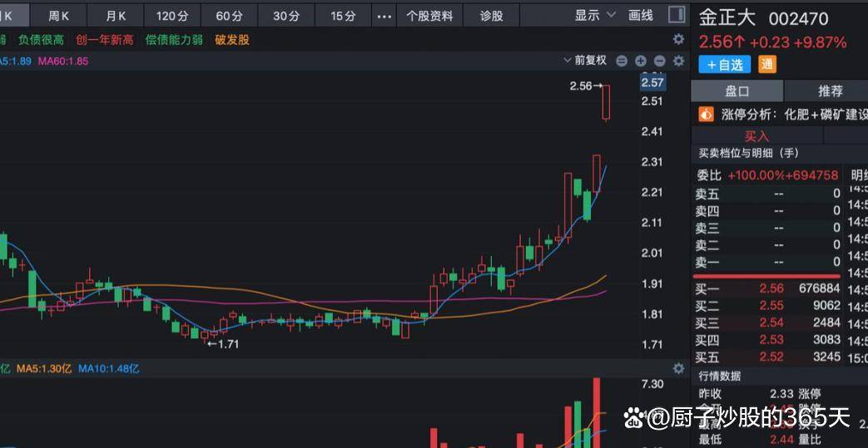Open chart settings gear beside 前复权
Viewport: 868px width, 448px height.
pyautogui.click(x=679, y=61)
